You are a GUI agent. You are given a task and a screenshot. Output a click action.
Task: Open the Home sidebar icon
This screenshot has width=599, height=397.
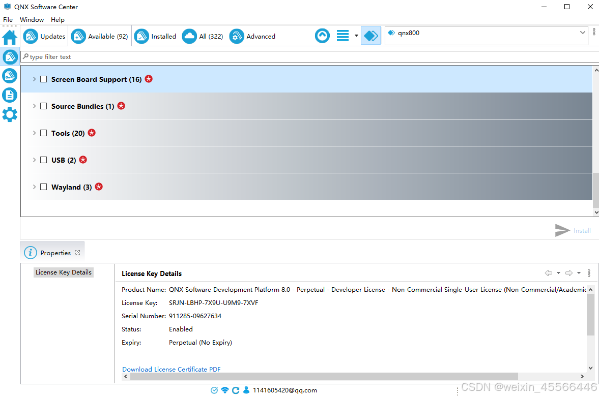[10, 38]
